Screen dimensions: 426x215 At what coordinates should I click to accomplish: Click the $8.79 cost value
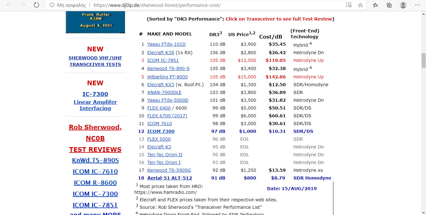(278, 178)
